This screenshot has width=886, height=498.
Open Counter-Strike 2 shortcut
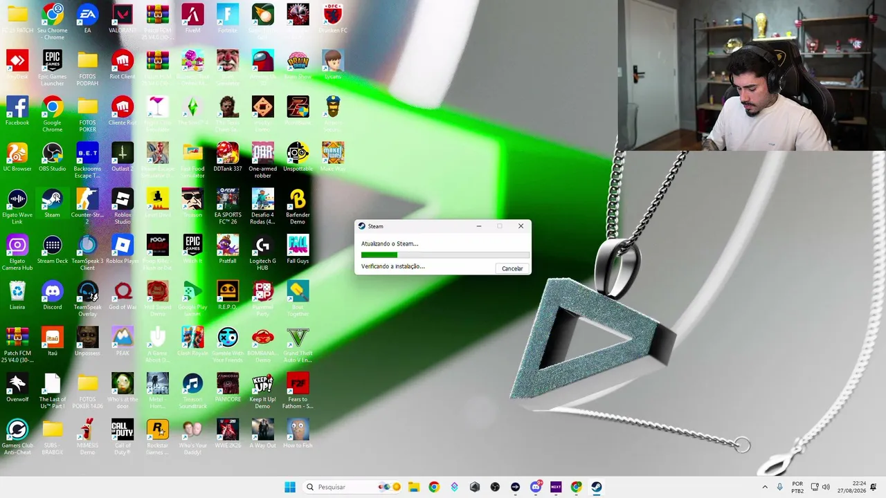[87, 207]
